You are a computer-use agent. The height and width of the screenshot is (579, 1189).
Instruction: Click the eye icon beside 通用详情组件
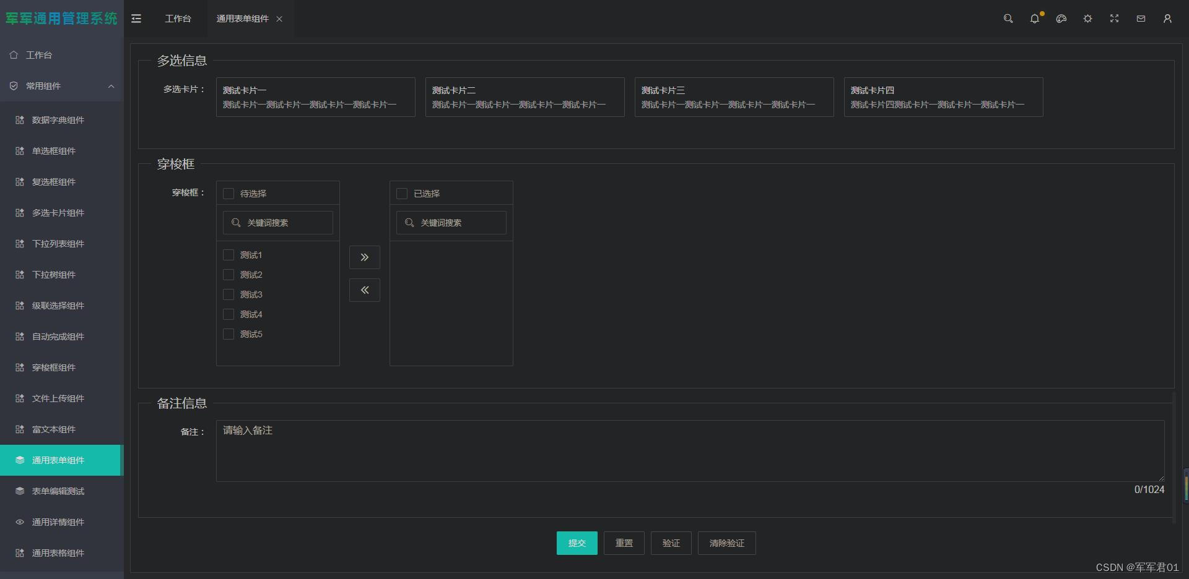tap(20, 522)
